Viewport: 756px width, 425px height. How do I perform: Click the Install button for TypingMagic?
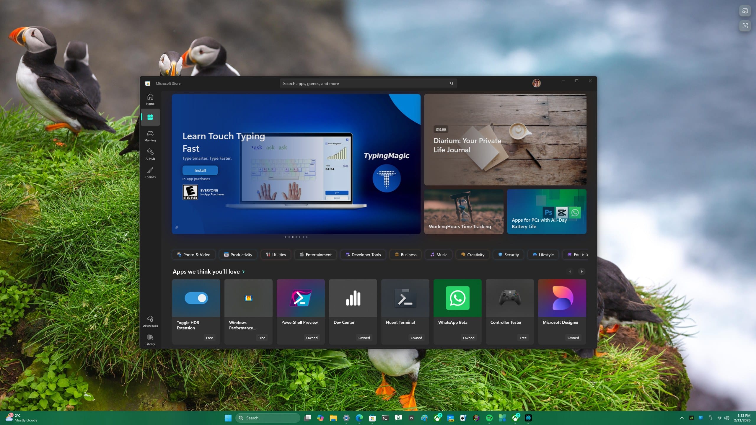200,170
